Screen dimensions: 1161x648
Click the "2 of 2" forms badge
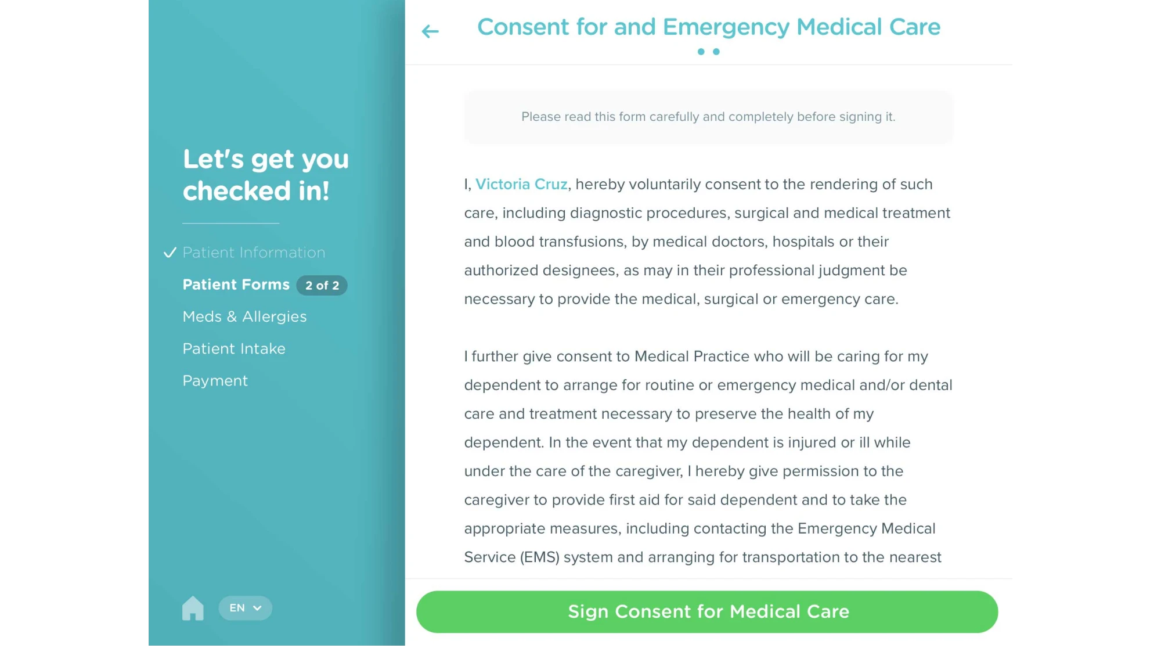click(x=322, y=285)
